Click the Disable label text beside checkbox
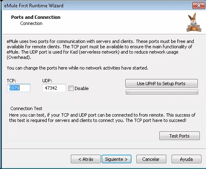Screen dimensions: 206x169 pyautogui.click(x=81, y=88)
